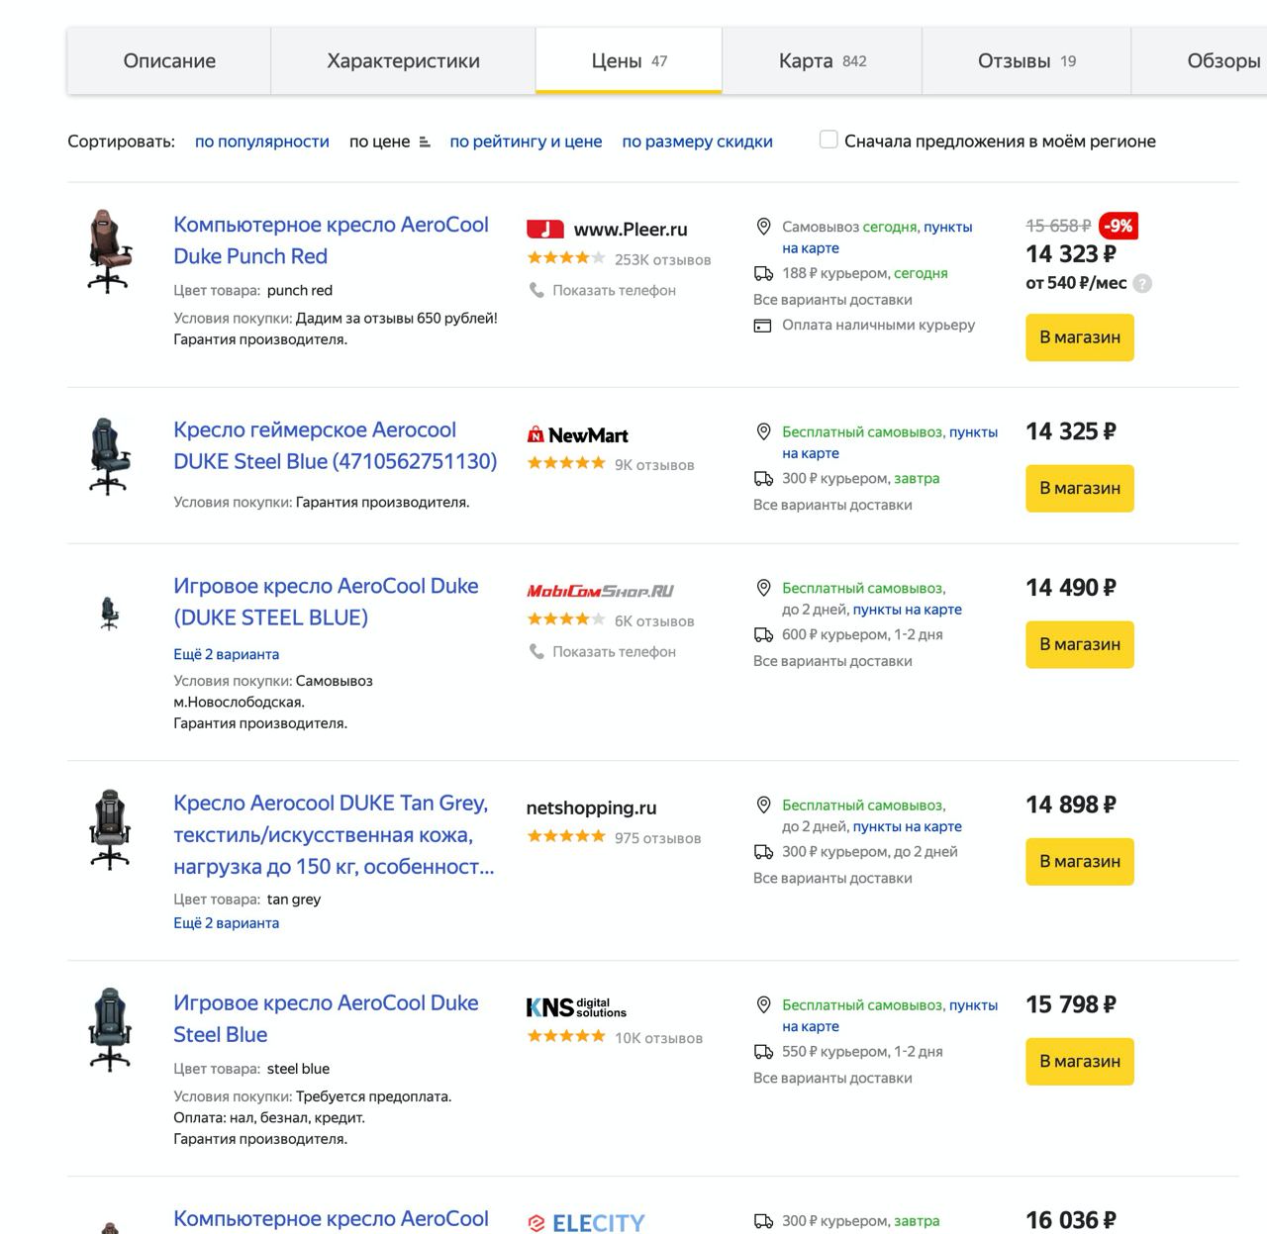Click NewMart pickup location pin icon
Screen dimensions: 1267x1234
click(763, 431)
